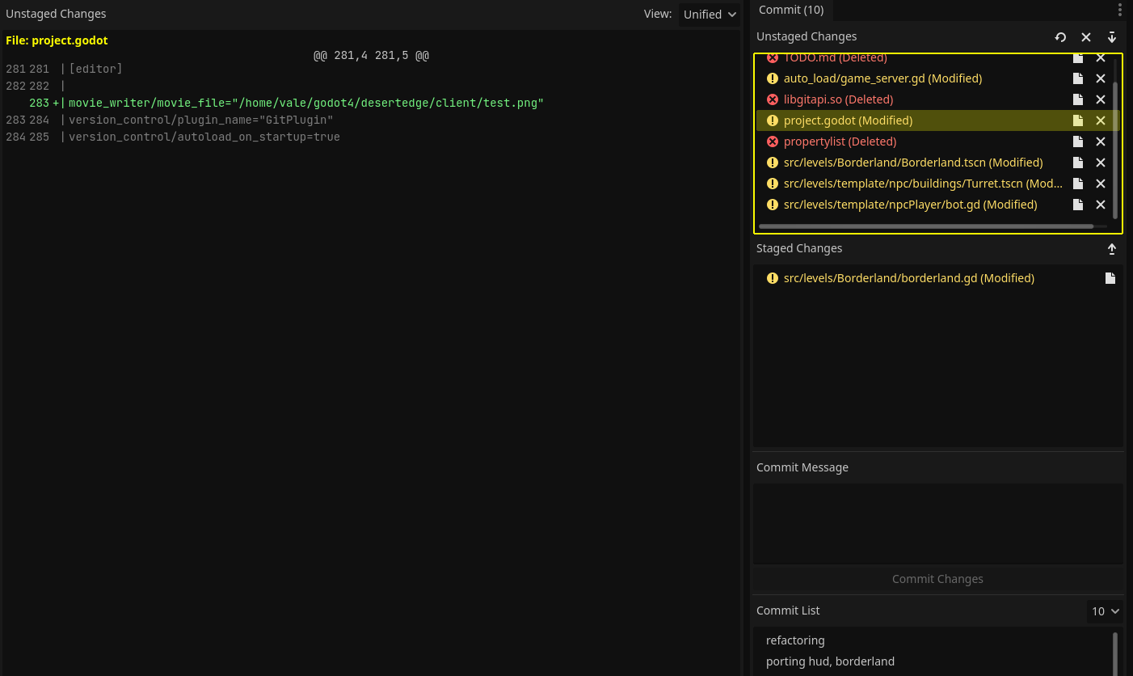Discard changes to libgitapi.so
This screenshot has width=1133, height=676.
(1101, 99)
